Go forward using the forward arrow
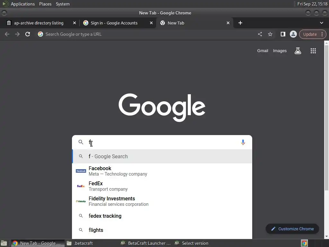This screenshot has width=329, height=247. pyautogui.click(x=17, y=34)
